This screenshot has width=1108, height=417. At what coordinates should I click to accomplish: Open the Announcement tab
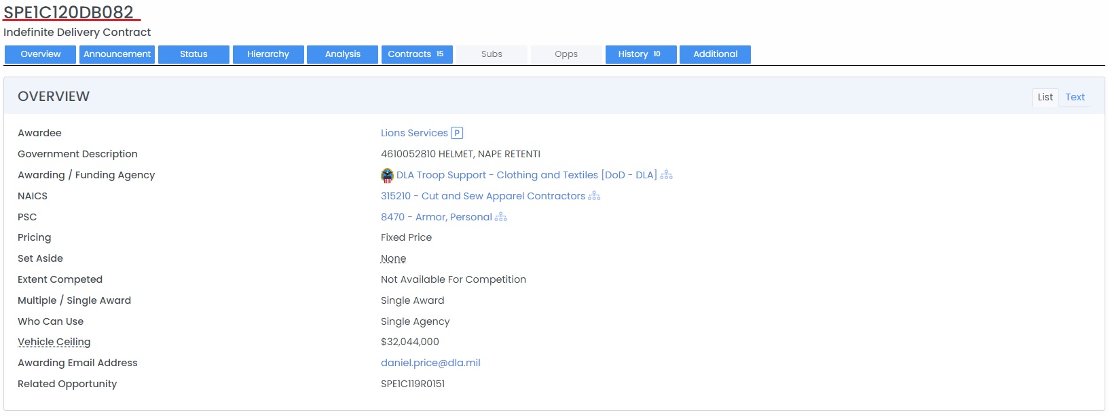pos(117,54)
